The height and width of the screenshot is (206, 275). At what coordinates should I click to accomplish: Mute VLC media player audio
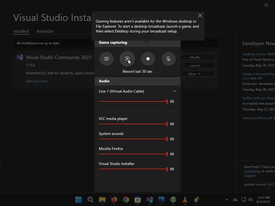click(172, 124)
